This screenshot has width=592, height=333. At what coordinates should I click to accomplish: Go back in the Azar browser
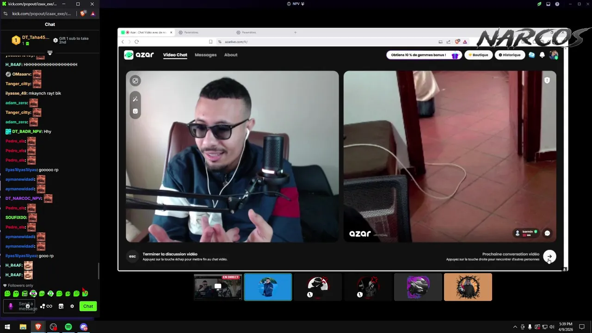coord(123,42)
